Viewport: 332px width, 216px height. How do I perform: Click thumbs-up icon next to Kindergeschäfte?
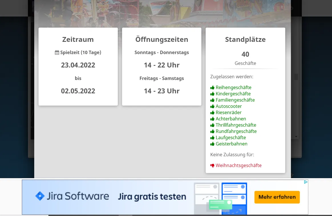(x=212, y=94)
